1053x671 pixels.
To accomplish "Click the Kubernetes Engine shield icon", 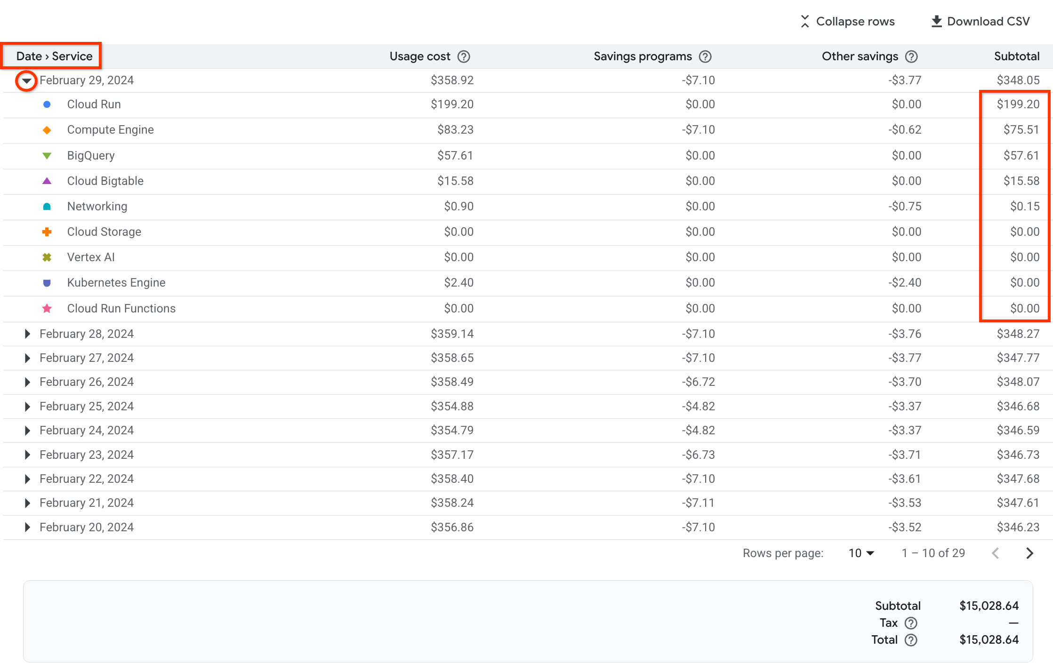I will click(x=47, y=283).
